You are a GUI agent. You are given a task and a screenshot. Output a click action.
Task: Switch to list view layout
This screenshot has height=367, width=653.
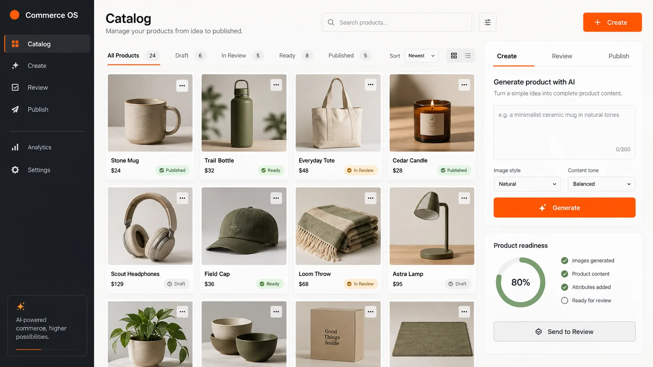467,56
